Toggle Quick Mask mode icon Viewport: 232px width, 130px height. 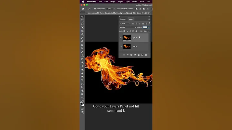[82, 109]
